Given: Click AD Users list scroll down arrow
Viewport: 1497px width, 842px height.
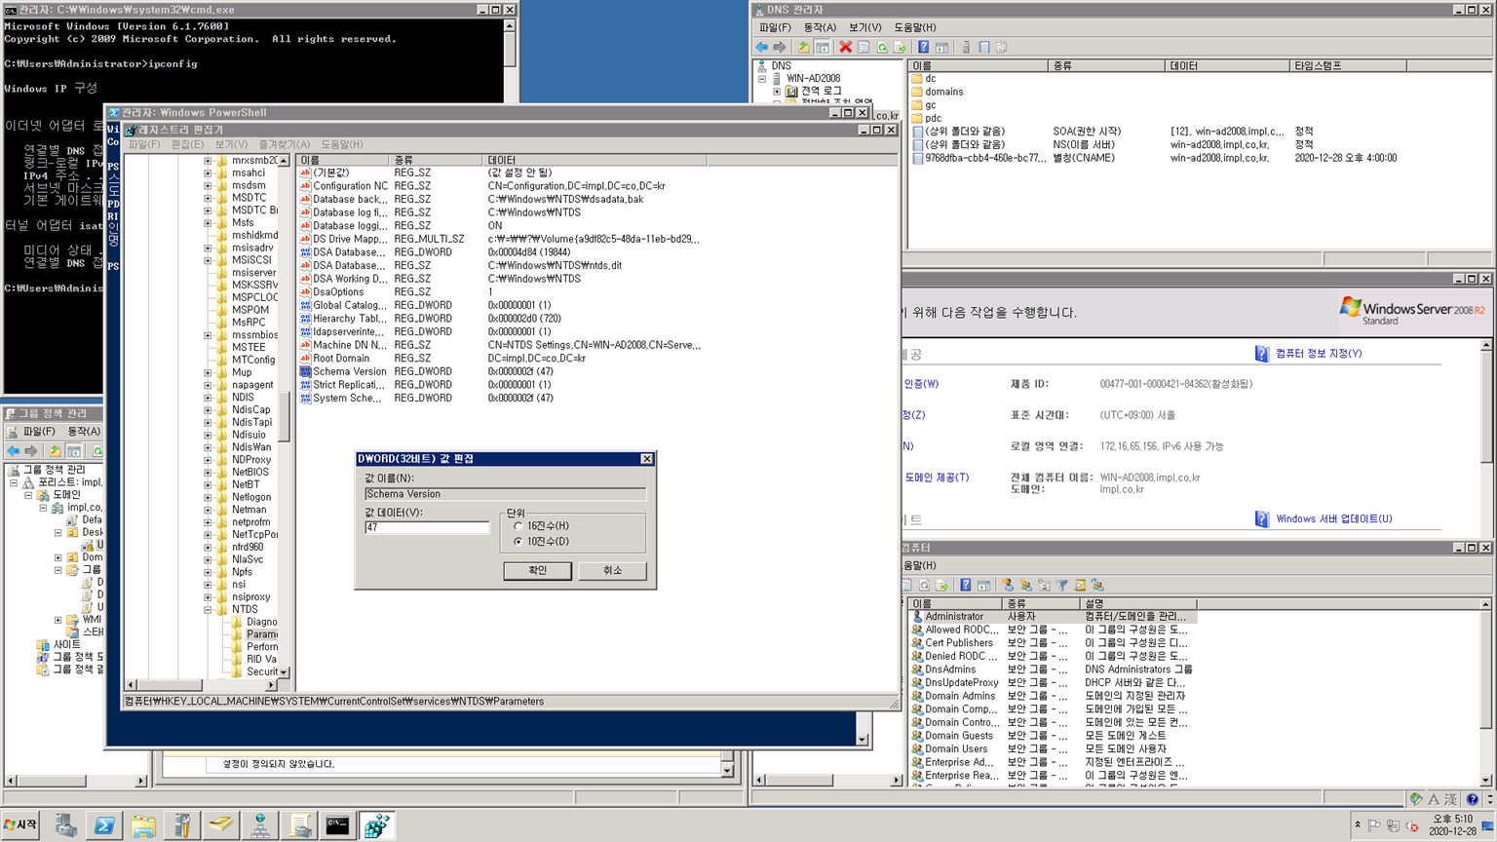Looking at the screenshot, I should 1485,781.
